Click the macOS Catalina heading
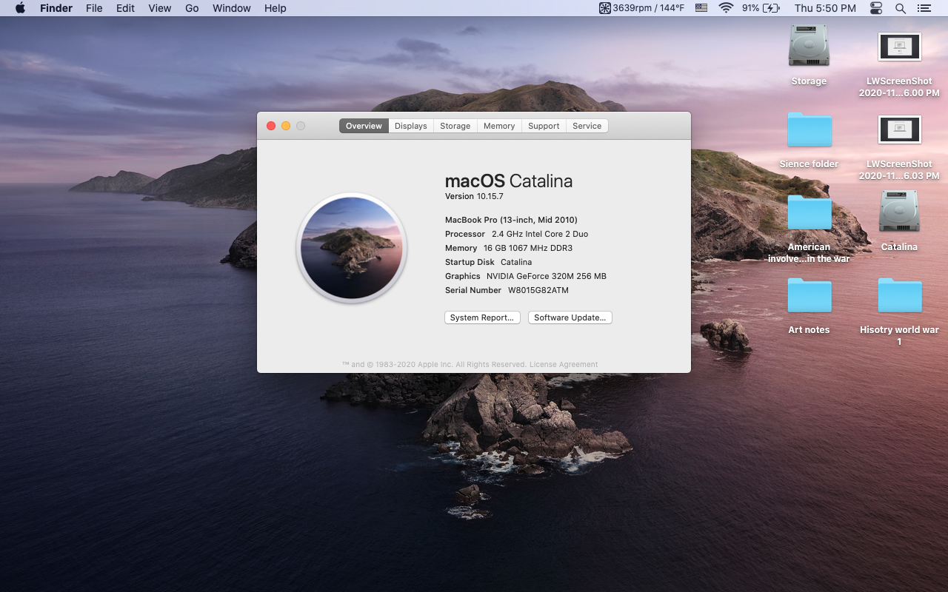This screenshot has height=592, width=948. pos(509,181)
